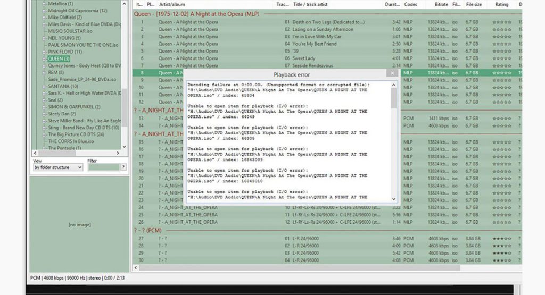Expand the Metallica (1) tree node
This screenshot has width=545, height=295.
click(44, 4)
